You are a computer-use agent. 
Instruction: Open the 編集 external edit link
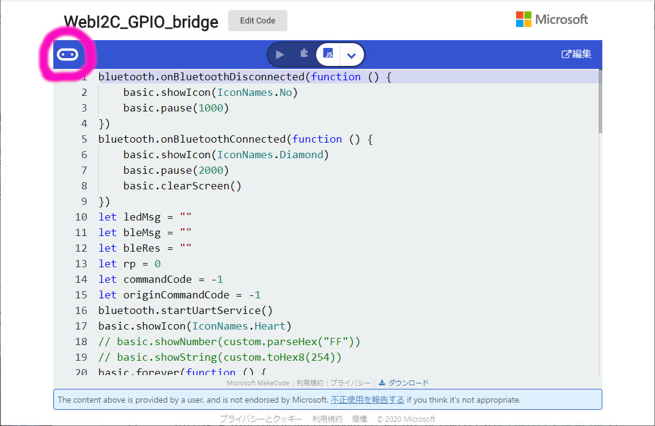[x=576, y=54]
